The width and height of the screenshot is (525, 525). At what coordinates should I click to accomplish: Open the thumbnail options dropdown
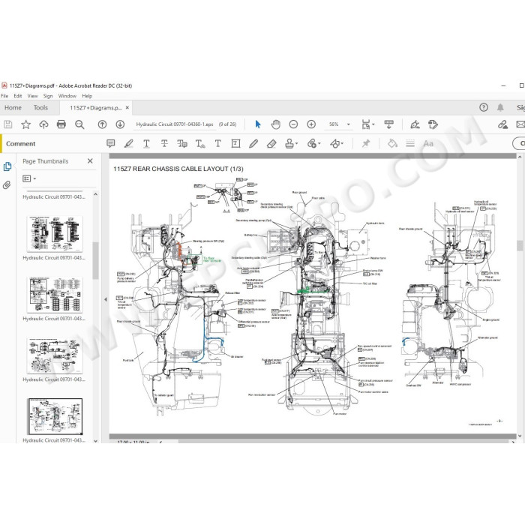coord(29,178)
